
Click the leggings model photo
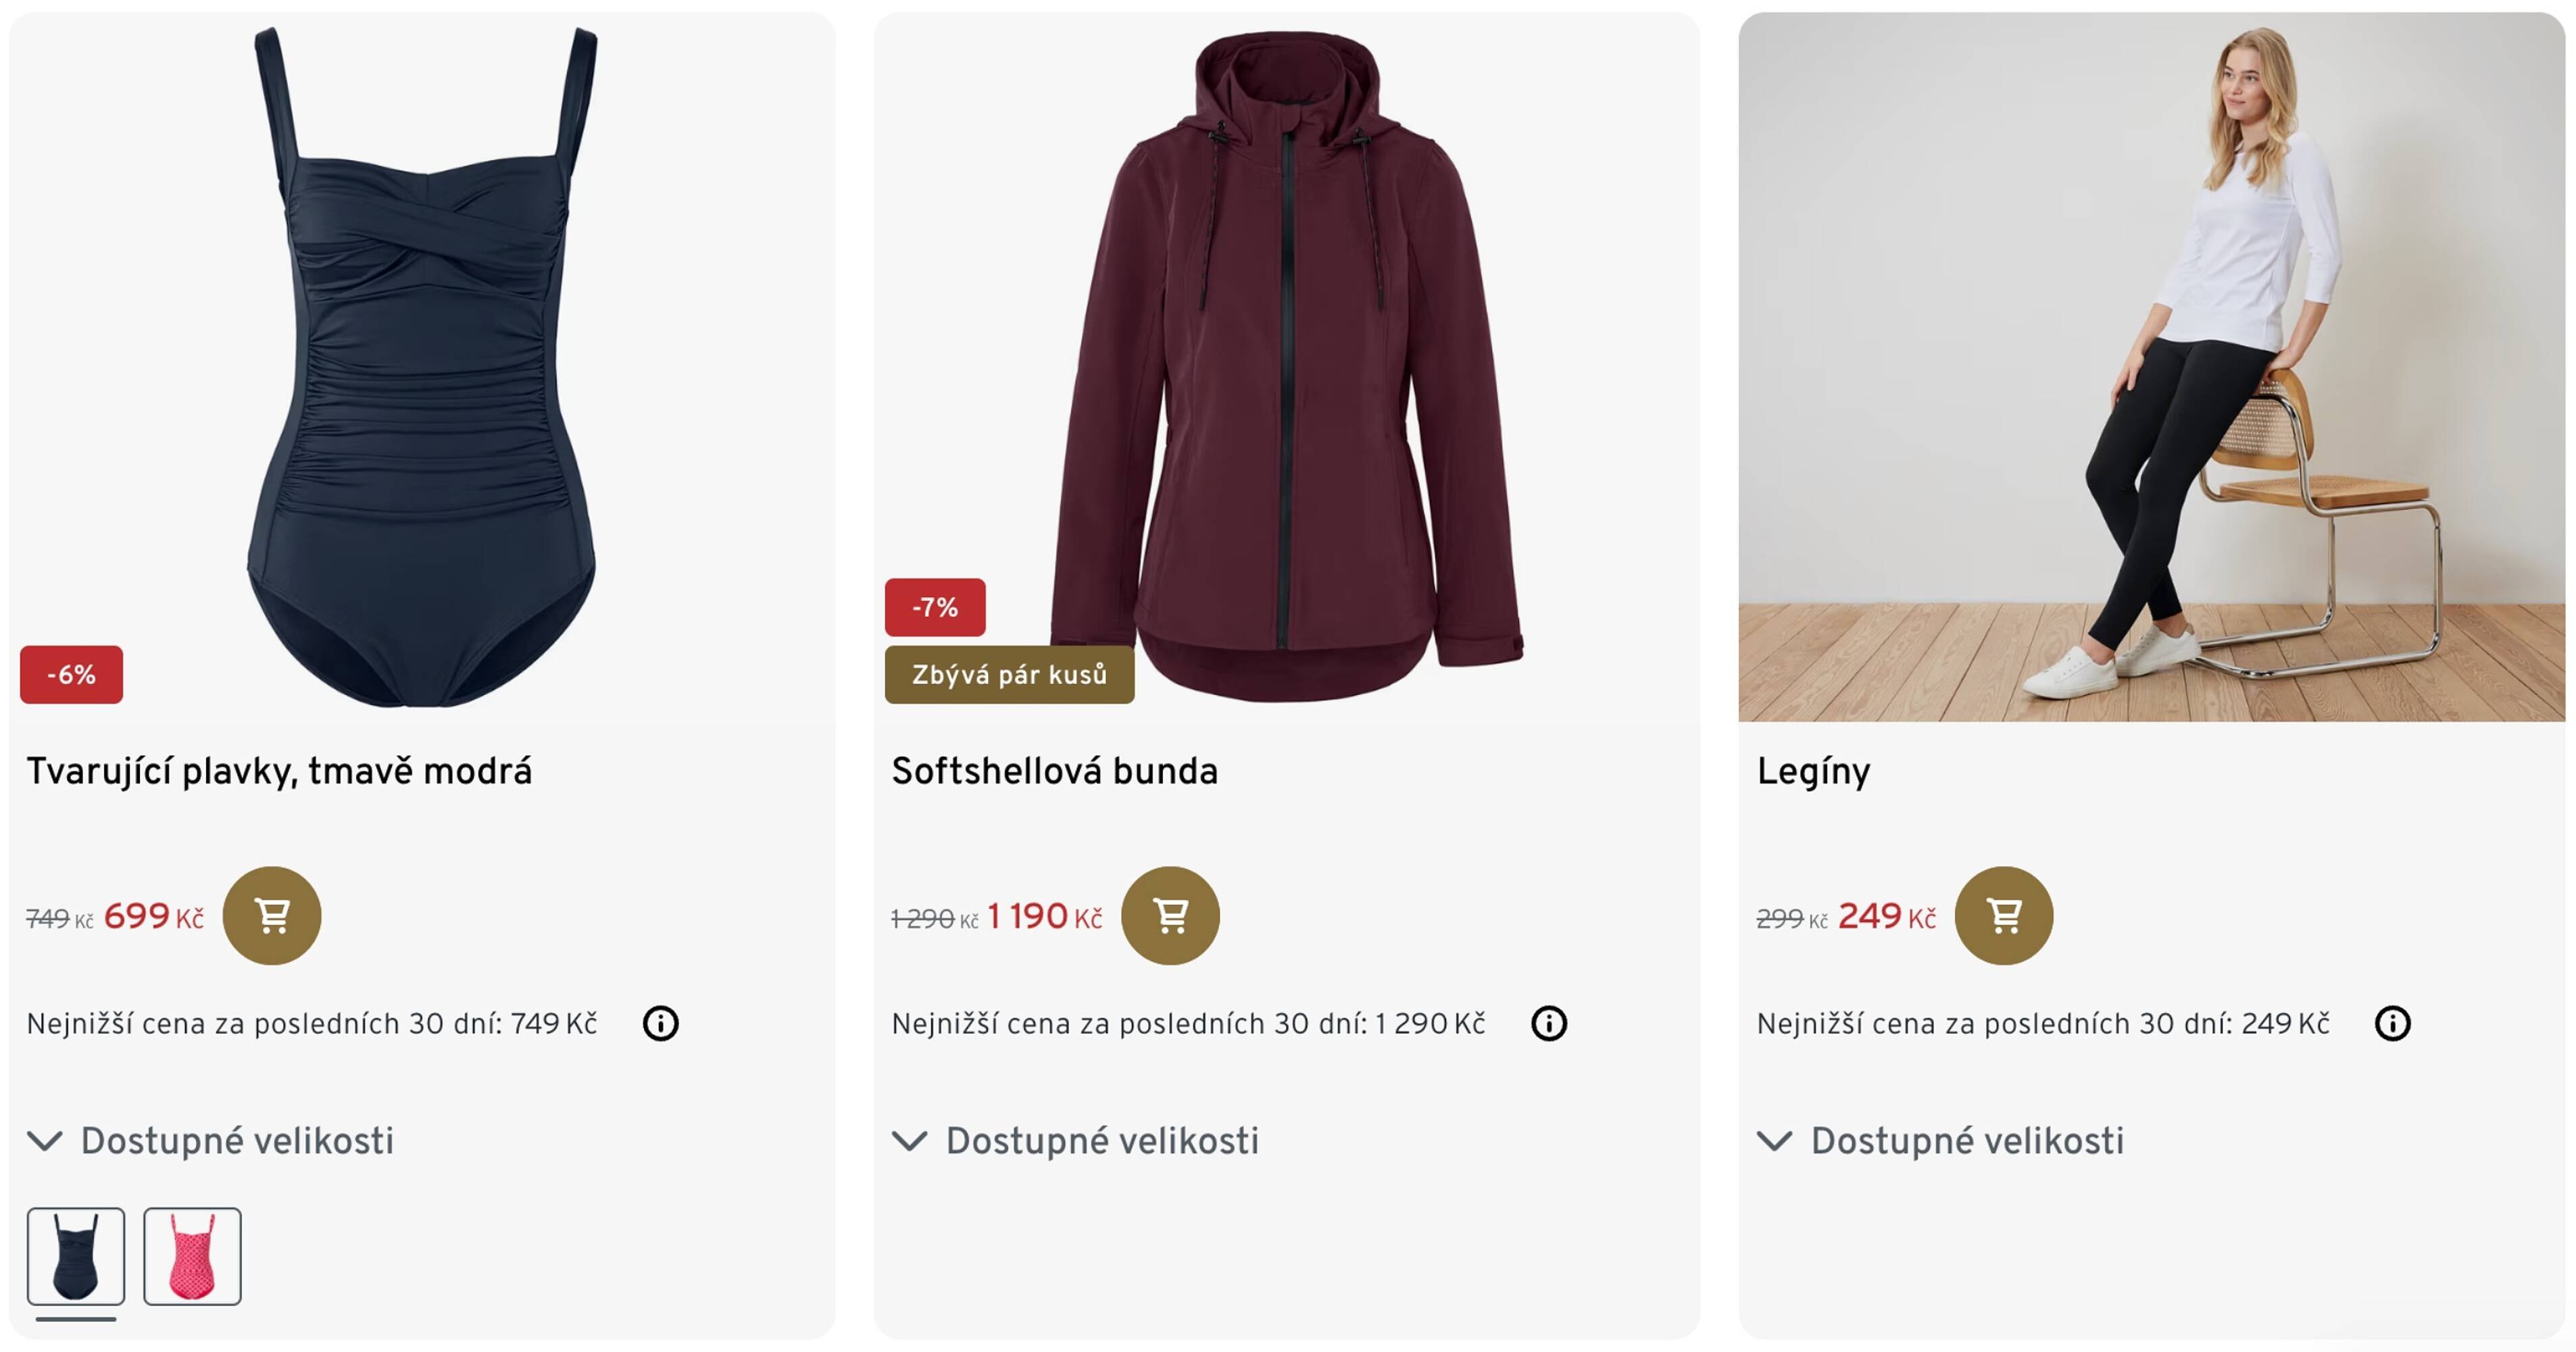click(2151, 366)
